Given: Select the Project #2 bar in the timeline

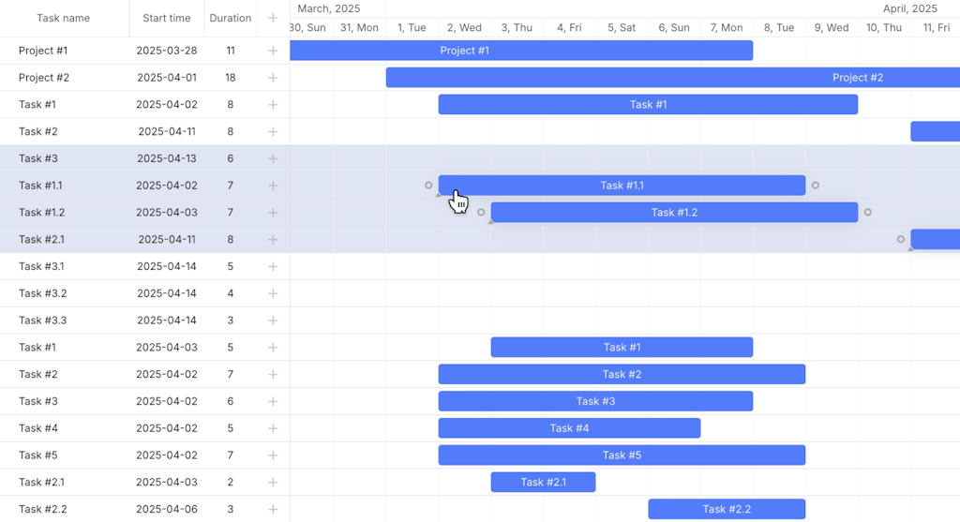Looking at the screenshot, I should tap(673, 78).
